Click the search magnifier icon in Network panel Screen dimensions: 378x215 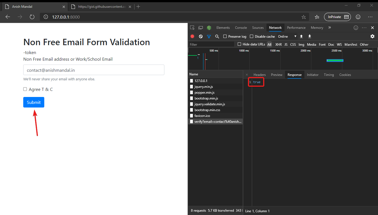coord(217,36)
